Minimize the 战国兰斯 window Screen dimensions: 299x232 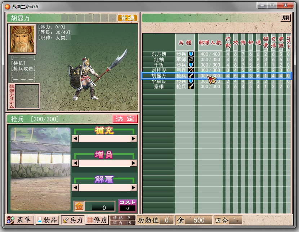click(x=262, y=5)
